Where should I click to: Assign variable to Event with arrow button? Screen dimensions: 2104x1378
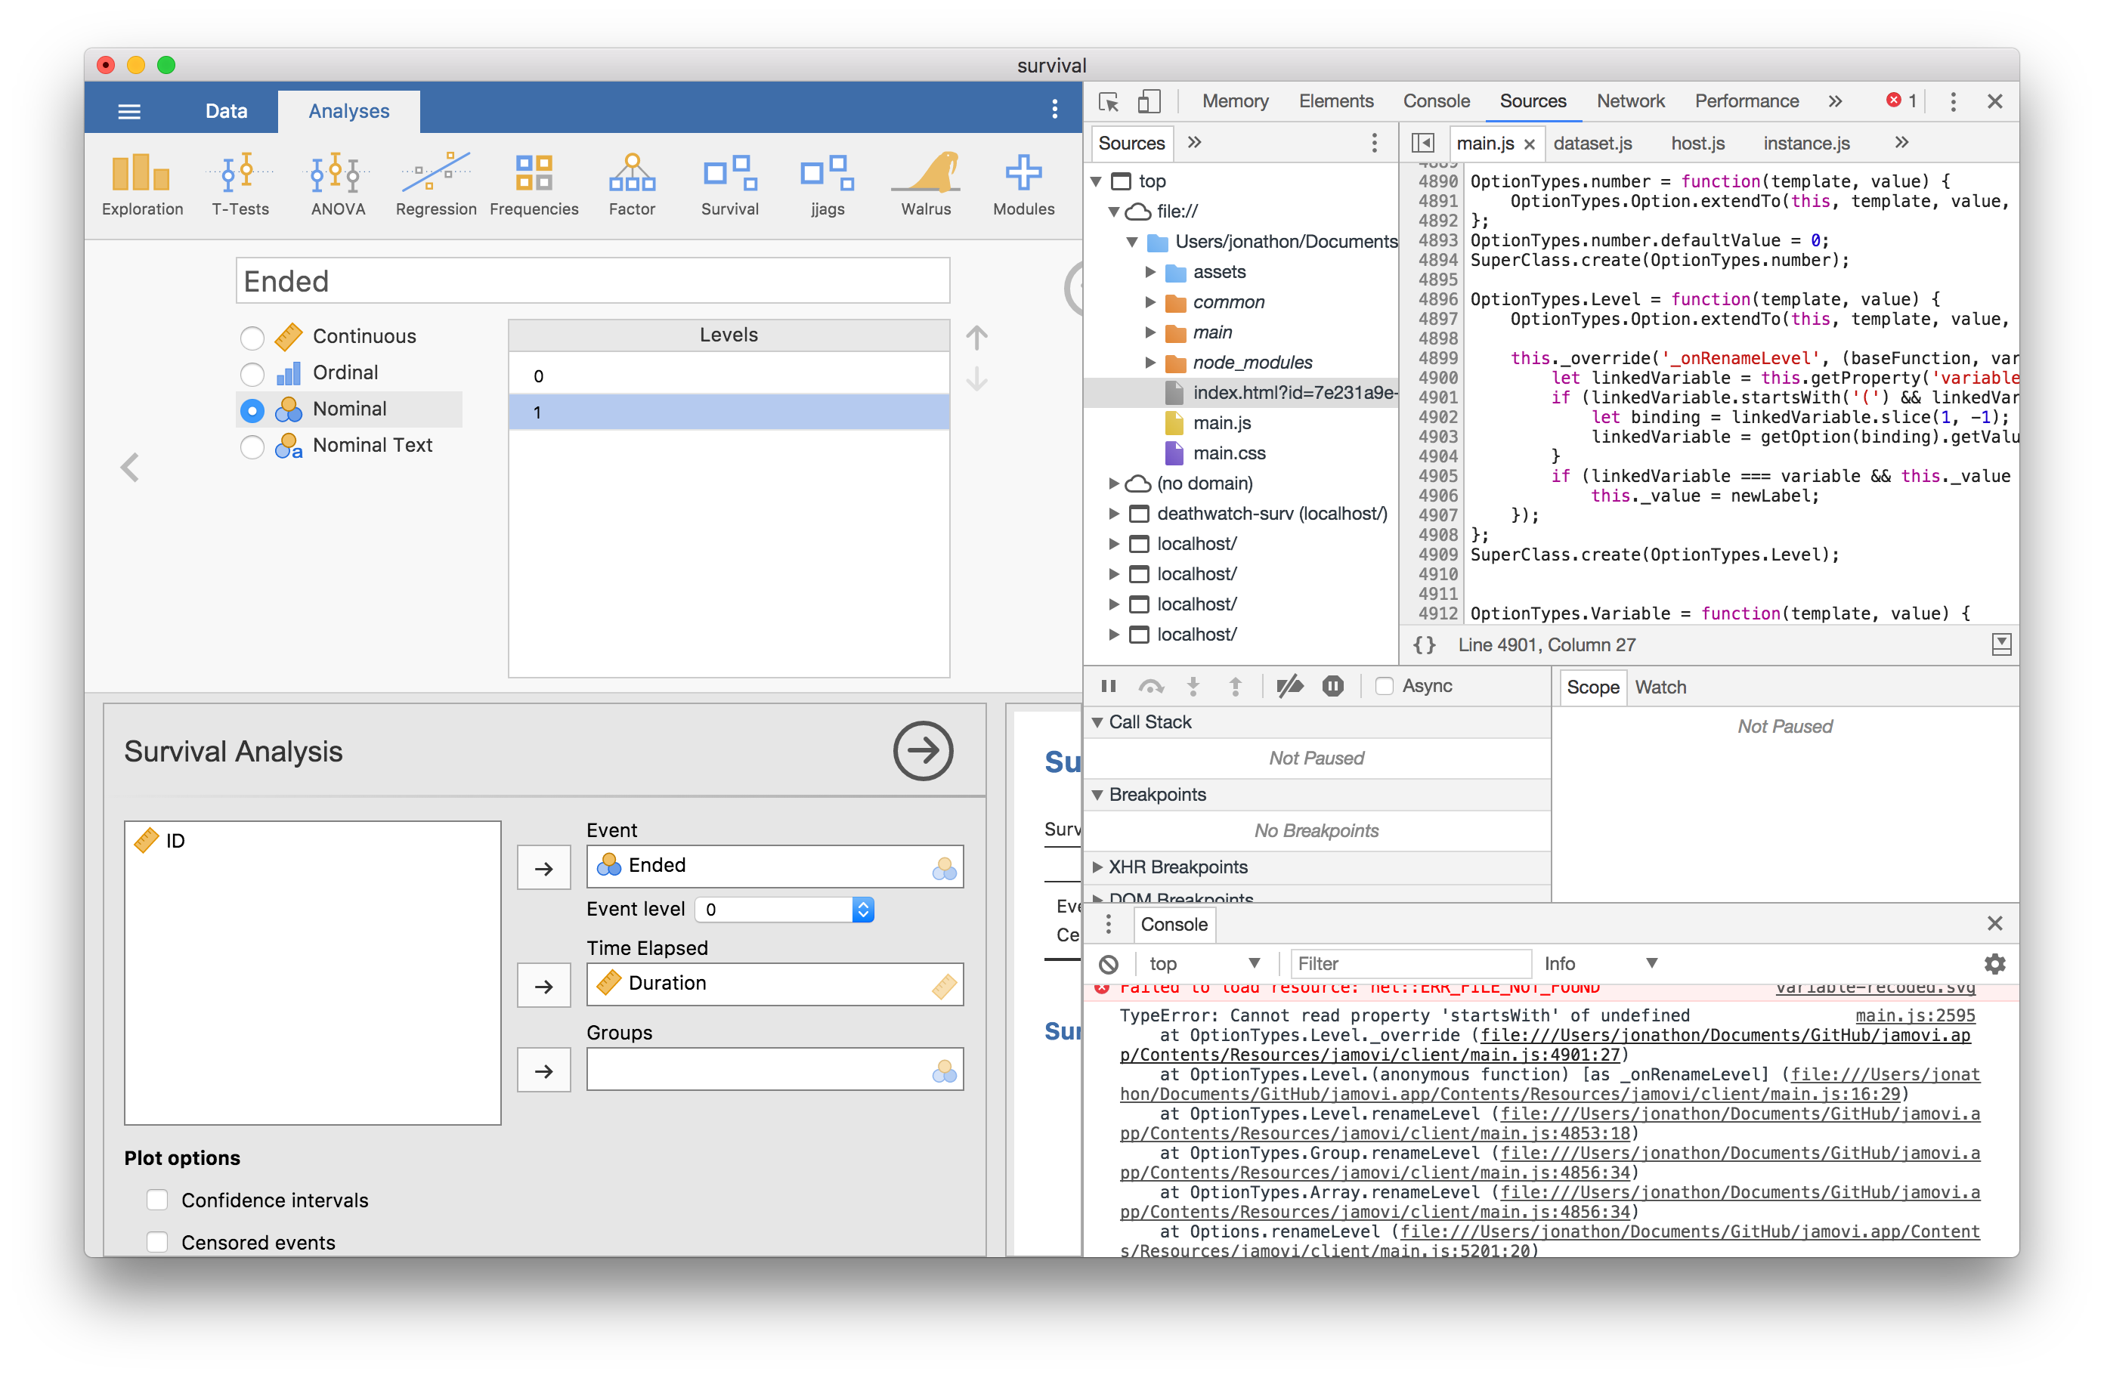click(x=543, y=868)
